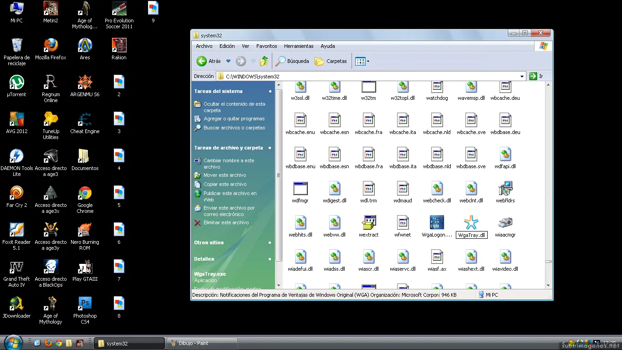Viewport: 622px width, 350px height.
Task: Open the forward history dropdown arrow
Action: [253, 61]
